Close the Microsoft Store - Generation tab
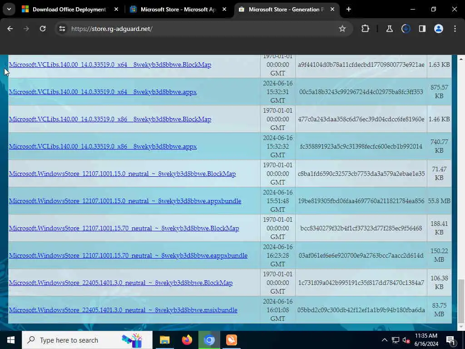The image size is (465, 349). coord(332,10)
